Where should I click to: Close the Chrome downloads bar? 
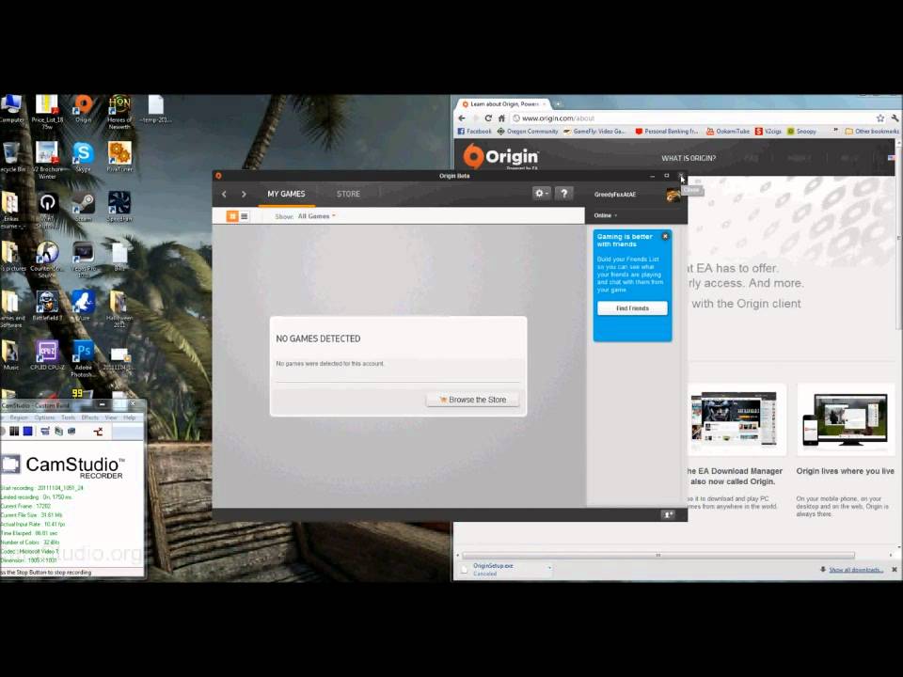[894, 570]
